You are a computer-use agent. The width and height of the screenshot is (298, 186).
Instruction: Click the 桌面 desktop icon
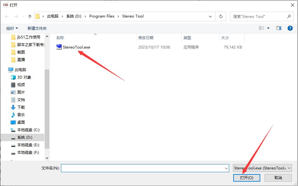(x=13, y=122)
